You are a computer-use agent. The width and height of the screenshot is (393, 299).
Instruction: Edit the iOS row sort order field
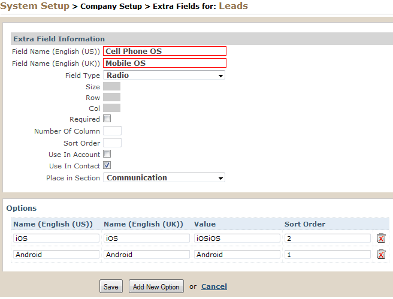pyautogui.click(x=328, y=238)
